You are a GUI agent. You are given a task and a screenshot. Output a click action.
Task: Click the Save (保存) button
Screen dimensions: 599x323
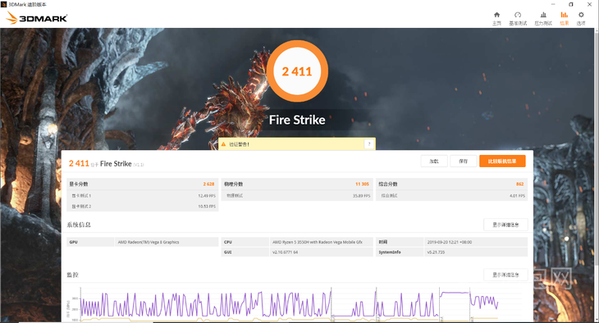[464, 161]
